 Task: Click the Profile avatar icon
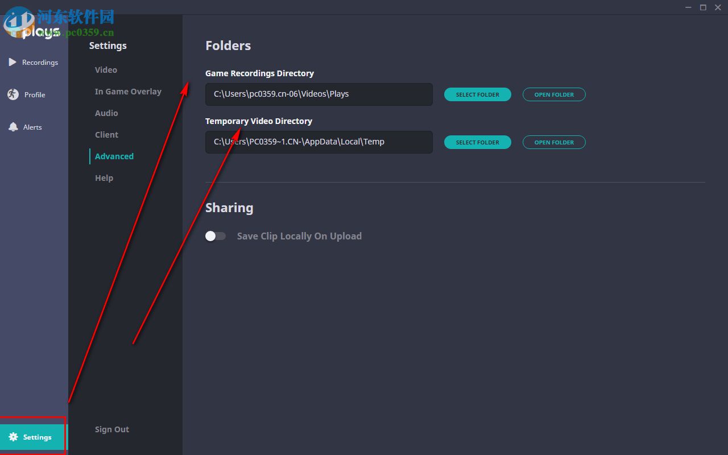(x=13, y=94)
